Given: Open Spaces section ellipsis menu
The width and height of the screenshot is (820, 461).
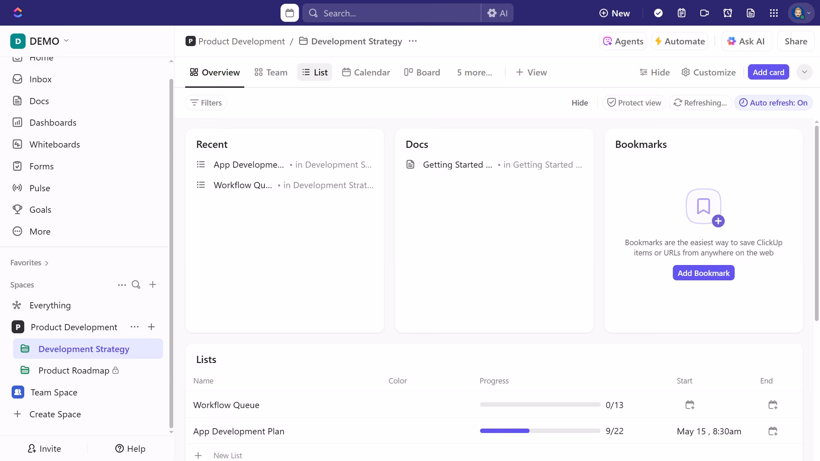Looking at the screenshot, I should click(122, 284).
